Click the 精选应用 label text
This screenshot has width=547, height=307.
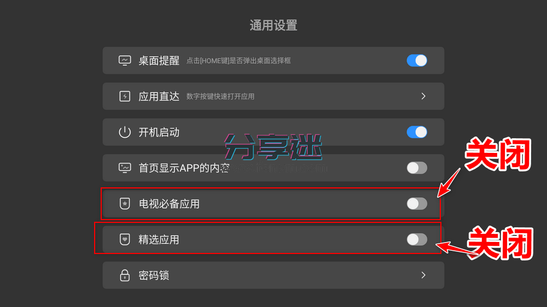tap(159, 239)
